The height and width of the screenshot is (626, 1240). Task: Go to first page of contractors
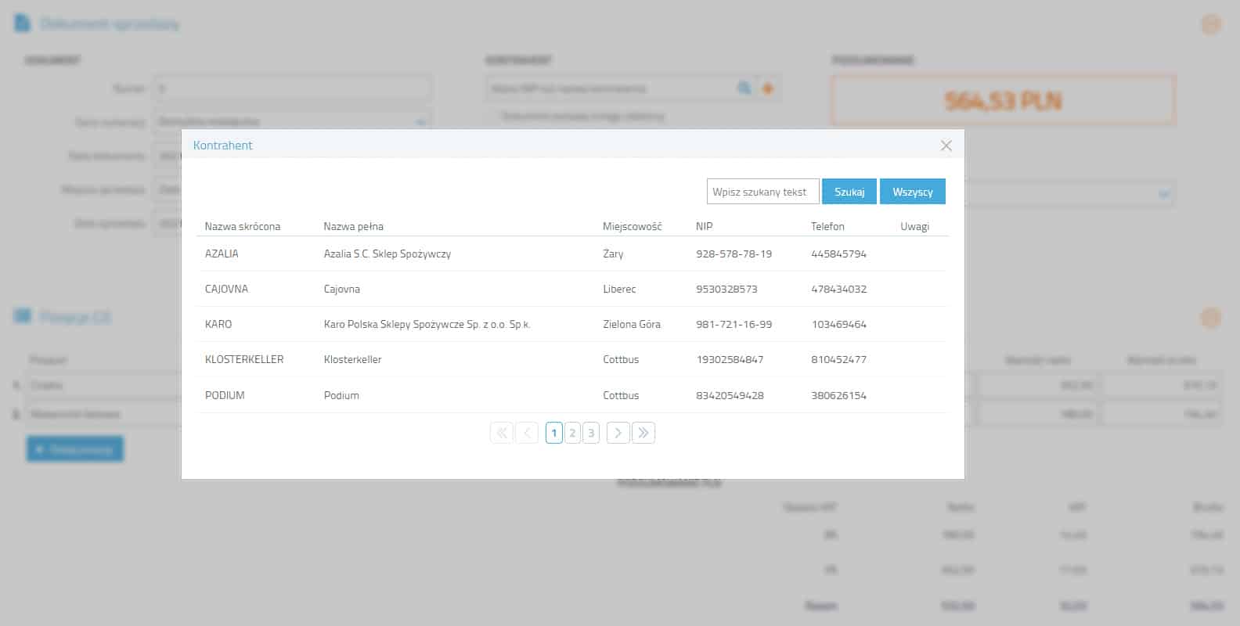coord(502,433)
